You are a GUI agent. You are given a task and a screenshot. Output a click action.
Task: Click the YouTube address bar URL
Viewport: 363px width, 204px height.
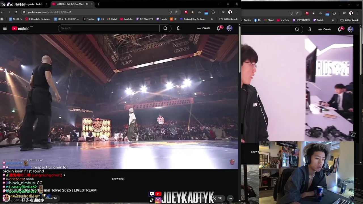tap(49, 12)
